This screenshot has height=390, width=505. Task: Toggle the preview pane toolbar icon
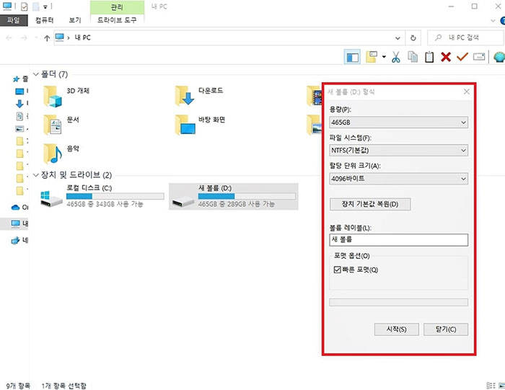352,57
